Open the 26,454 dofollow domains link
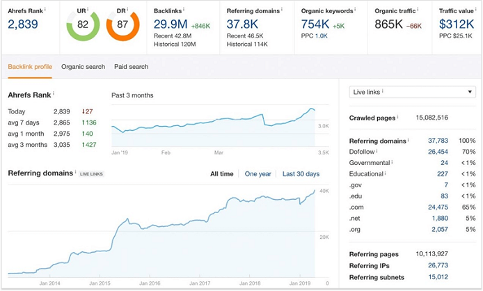483x291 pixels. [437, 152]
